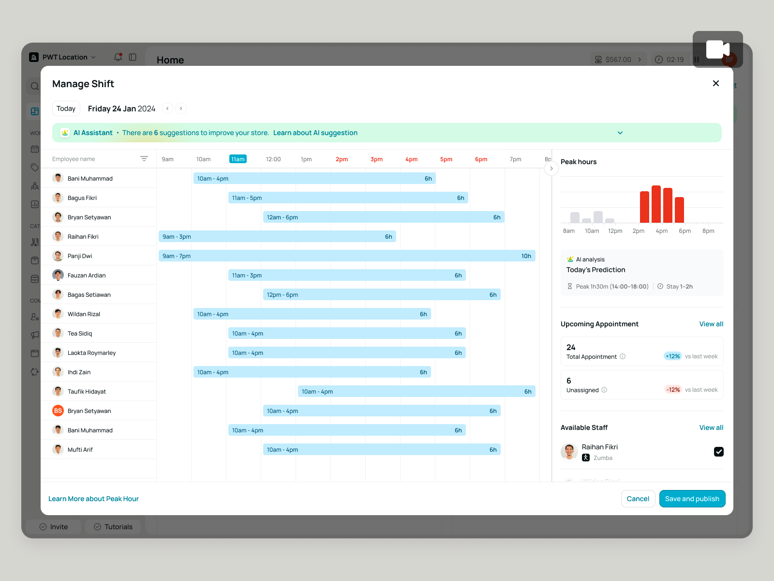Cancel the shift changes
Screen dimensions: 774x581
pos(638,499)
